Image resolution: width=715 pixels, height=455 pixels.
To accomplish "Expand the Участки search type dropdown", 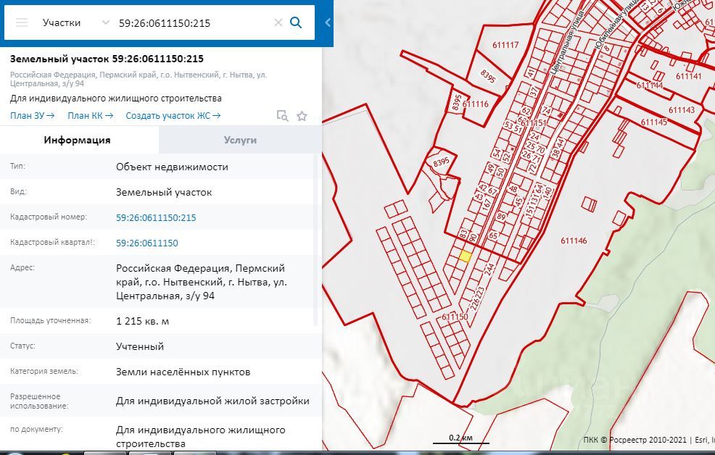I will 106,22.
